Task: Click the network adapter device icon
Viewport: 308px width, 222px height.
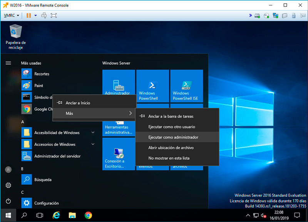Action: 275,15
